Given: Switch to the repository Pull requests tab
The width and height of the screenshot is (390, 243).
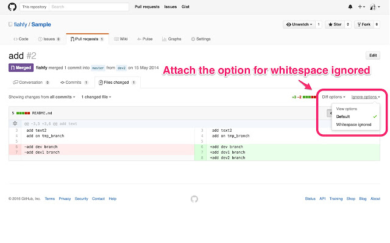Looking at the screenshot, I should (87, 39).
